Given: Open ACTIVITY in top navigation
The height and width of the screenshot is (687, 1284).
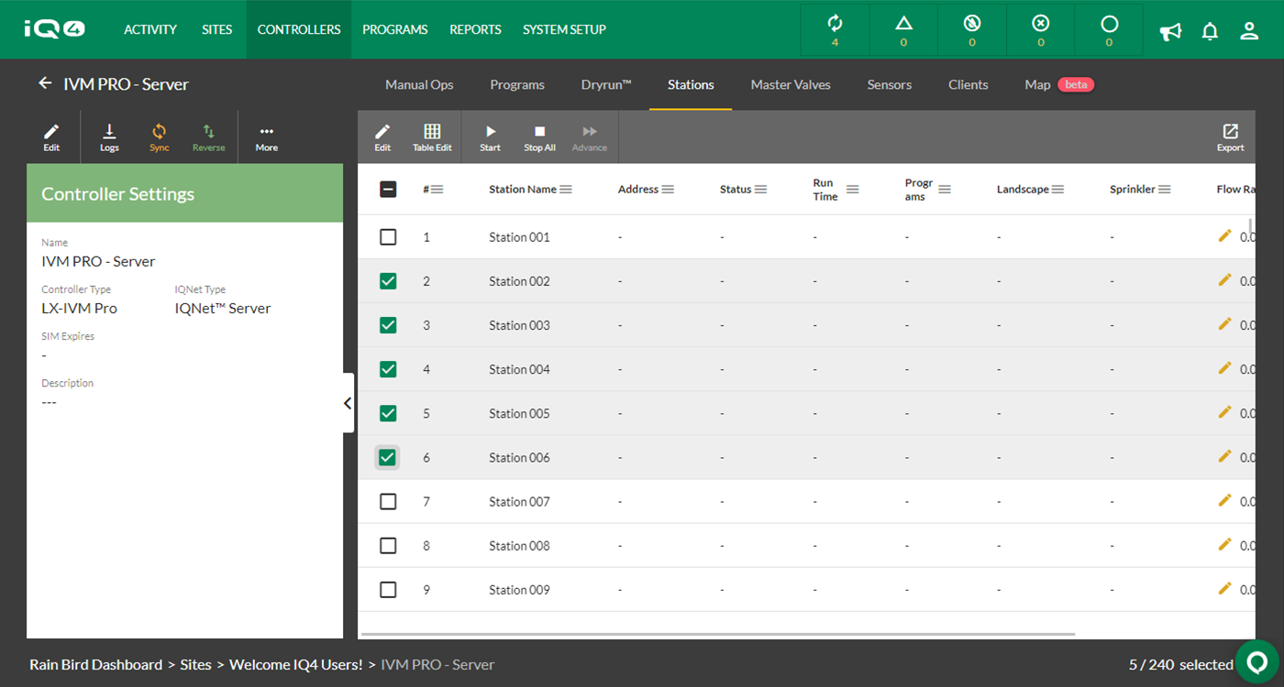Looking at the screenshot, I should click(150, 29).
